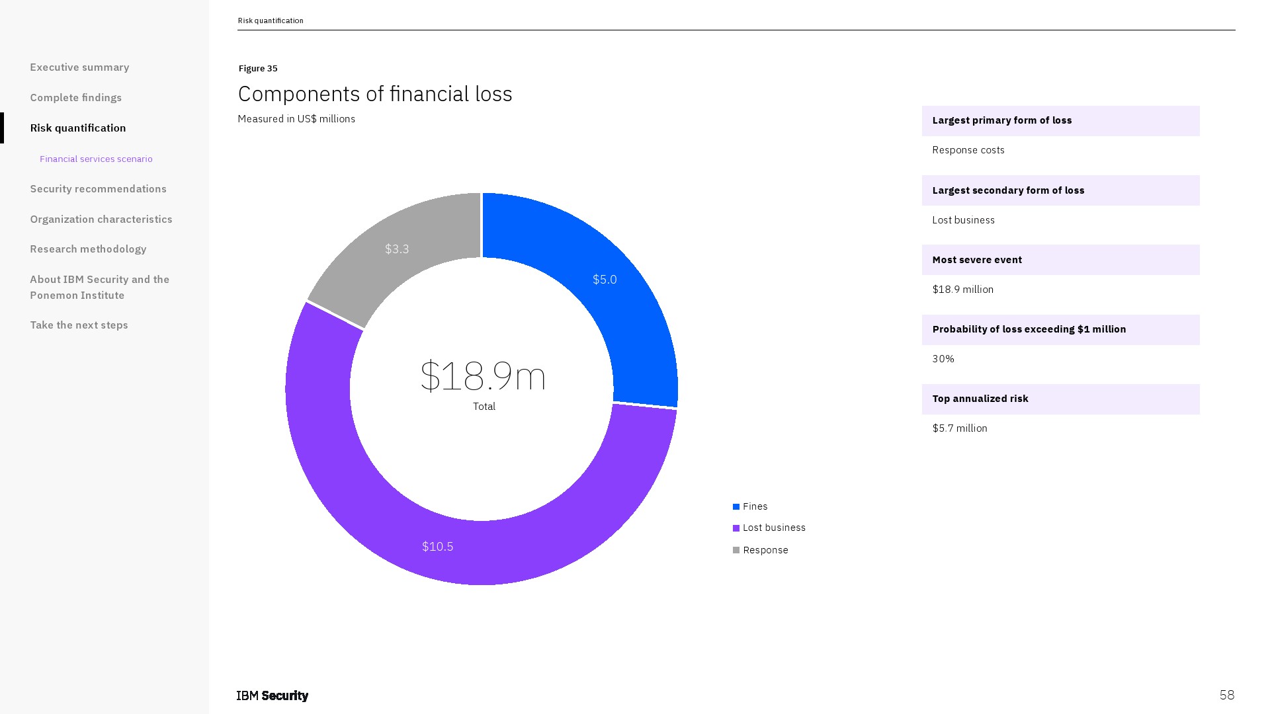
Task: Click the gray Response legend swatch
Action: click(736, 551)
